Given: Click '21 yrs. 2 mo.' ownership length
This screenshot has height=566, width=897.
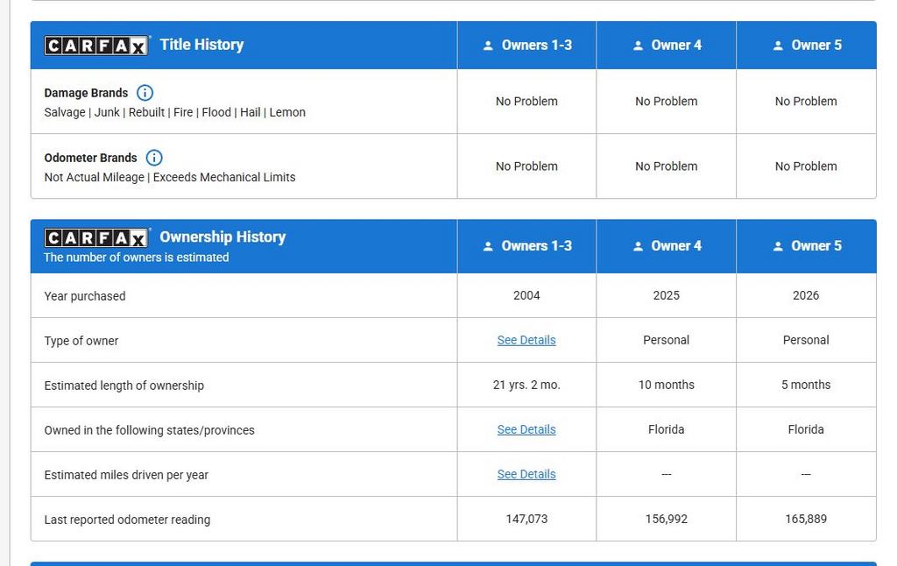Looking at the screenshot, I should coord(526,385).
